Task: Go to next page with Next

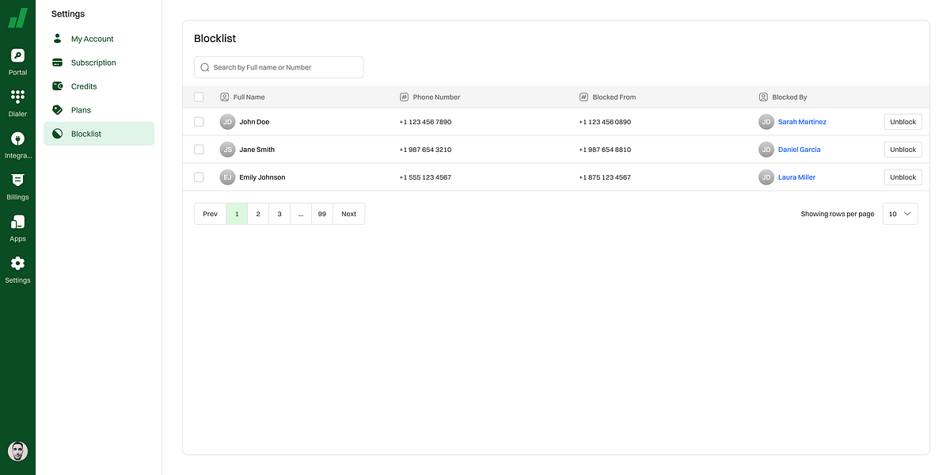Action: pos(348,214)
